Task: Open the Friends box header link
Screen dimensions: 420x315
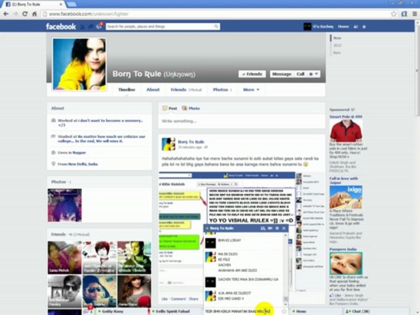Action: [58, 234]
